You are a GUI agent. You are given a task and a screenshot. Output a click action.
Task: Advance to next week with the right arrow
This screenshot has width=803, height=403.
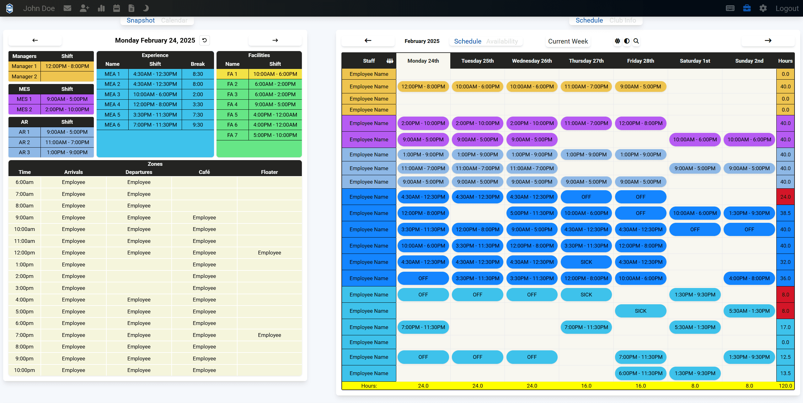point(768,40)
